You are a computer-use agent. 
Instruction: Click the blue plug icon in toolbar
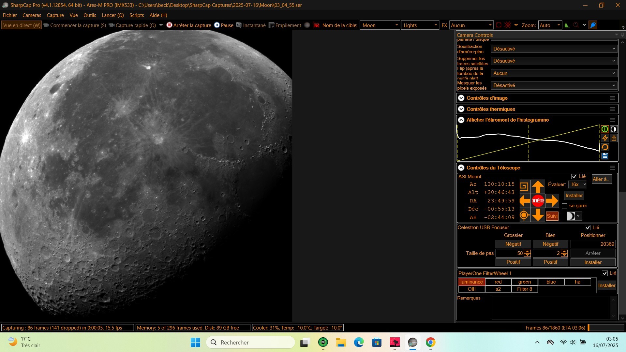point(593,25)
